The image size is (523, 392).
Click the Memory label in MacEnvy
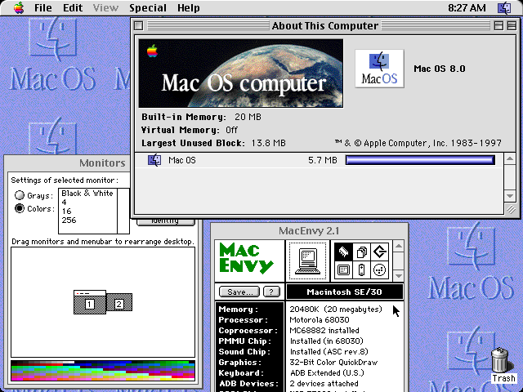(238, 310)
